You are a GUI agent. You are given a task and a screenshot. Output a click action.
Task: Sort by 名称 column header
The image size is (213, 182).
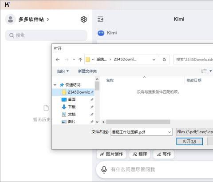[x=110, y=80]
